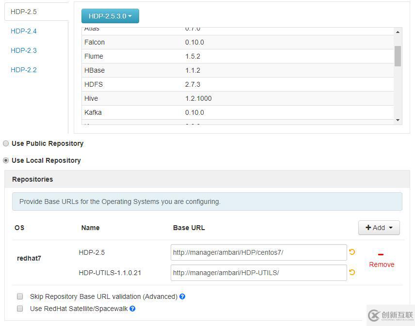The height and width of the screenshot is (326, 415).
Task: Open help for Skip Repository Base URL validation
Action: [x=182, y=296]
